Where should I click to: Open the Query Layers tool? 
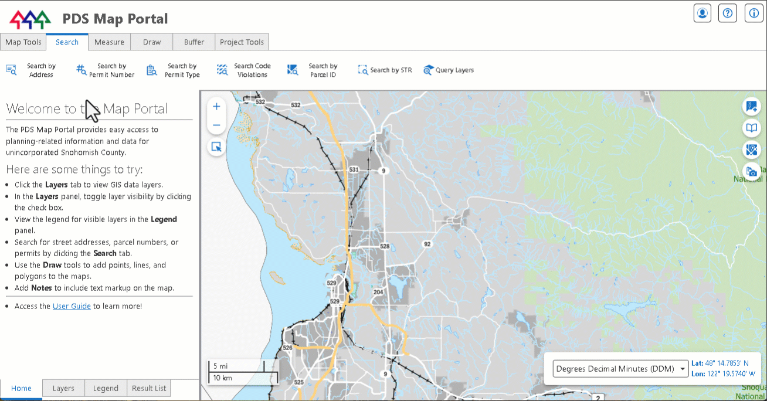point(449,70)
